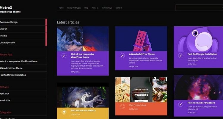The image size is (223, 119).
Task: Open white deer gallery thumbnail
Action: tap(83, 97)
